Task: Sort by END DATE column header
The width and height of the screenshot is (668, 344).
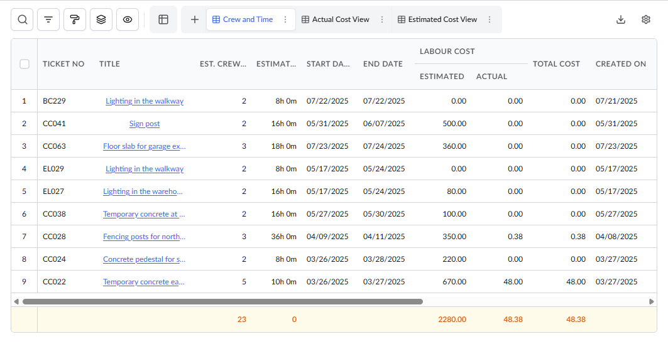Action: pyautogui.click(x=383, y=64)
